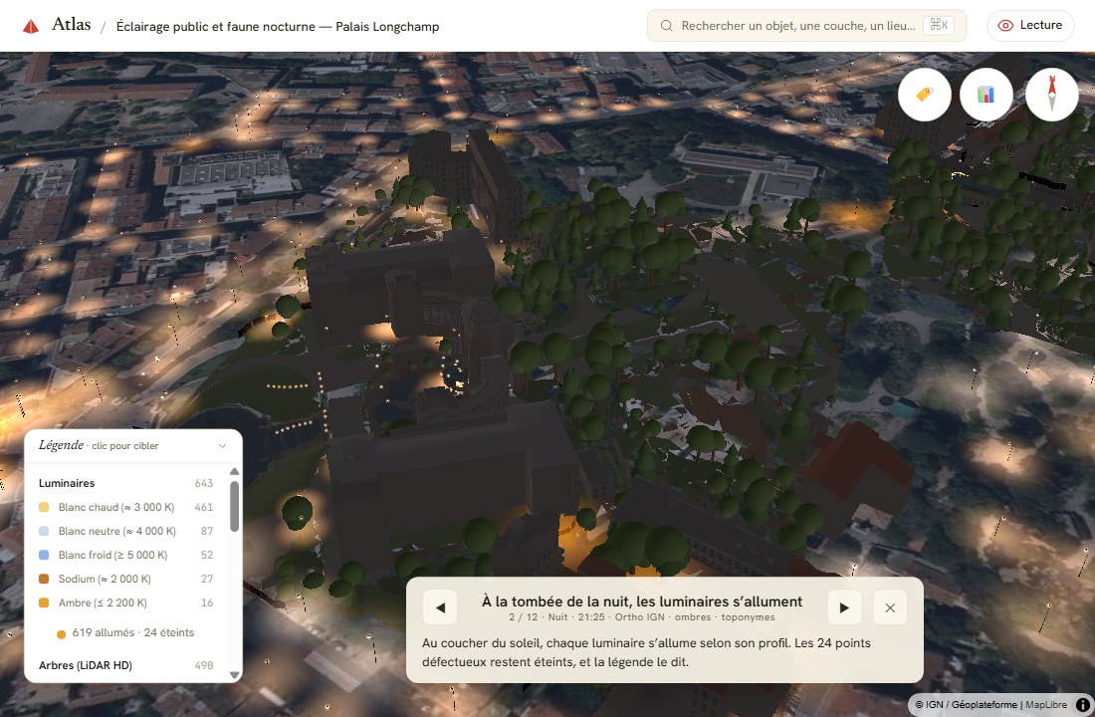Click the red Atlas logo triangle
Image resolution: width=1095 pixels, height=717 pixels.
pyautogui.click(x=31, y=27)
